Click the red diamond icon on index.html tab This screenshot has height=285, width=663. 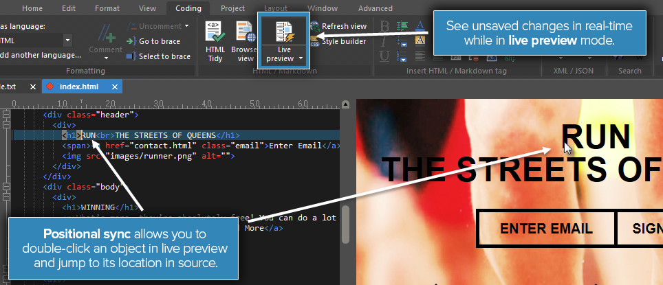tap(50, 87)
